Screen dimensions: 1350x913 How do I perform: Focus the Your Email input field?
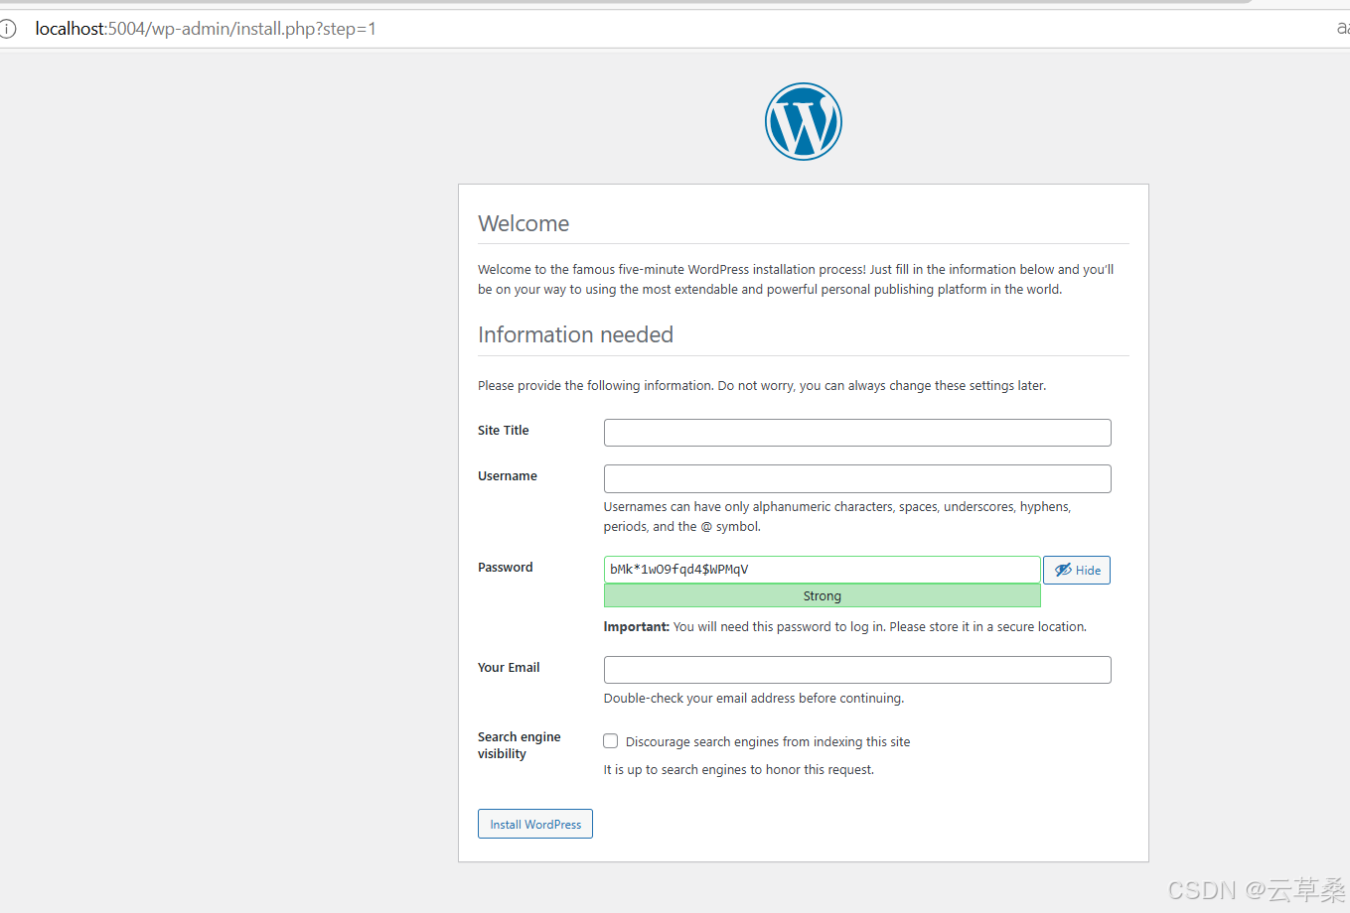[x=857, y=670]
